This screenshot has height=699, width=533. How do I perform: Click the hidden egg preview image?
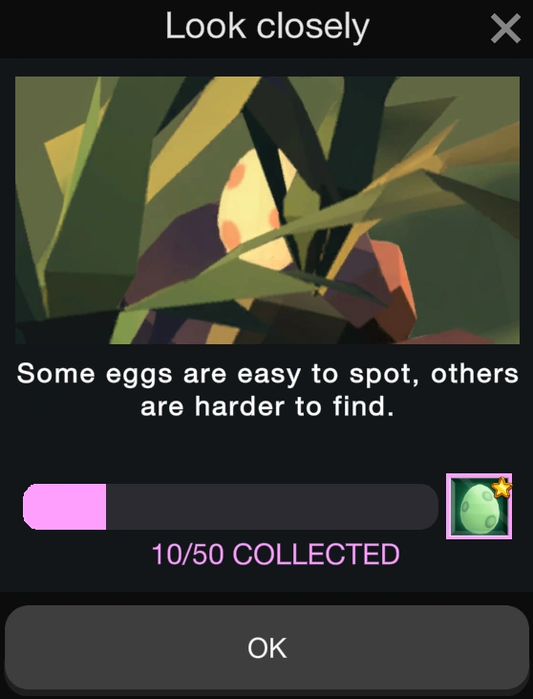click(267, 210)
